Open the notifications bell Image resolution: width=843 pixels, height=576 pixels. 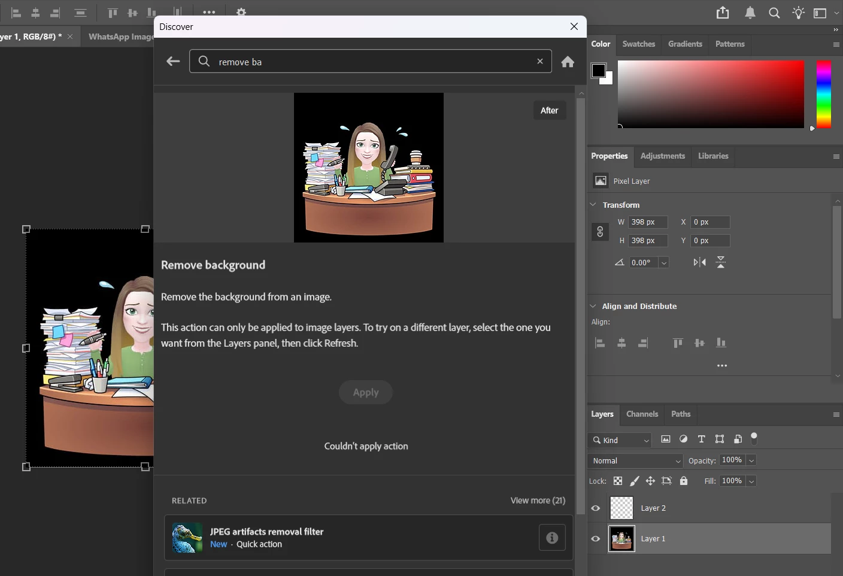coord(750,13)
